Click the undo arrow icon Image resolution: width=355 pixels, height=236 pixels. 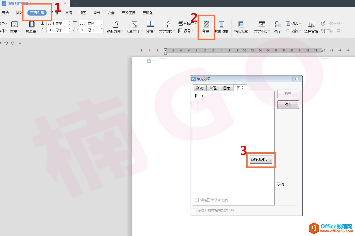coord(6,43)
